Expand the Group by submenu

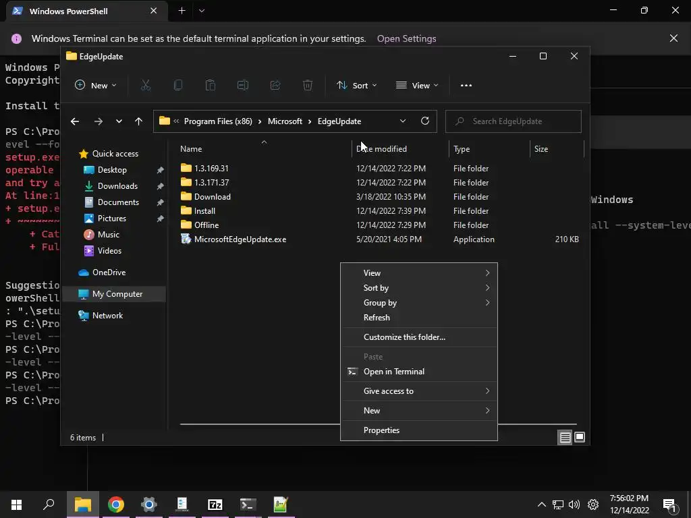(x=419, y=303)
